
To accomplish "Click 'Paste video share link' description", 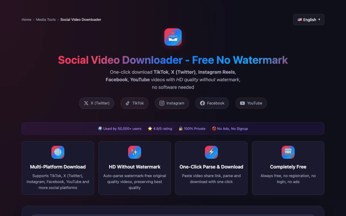I will click(211, 179).
